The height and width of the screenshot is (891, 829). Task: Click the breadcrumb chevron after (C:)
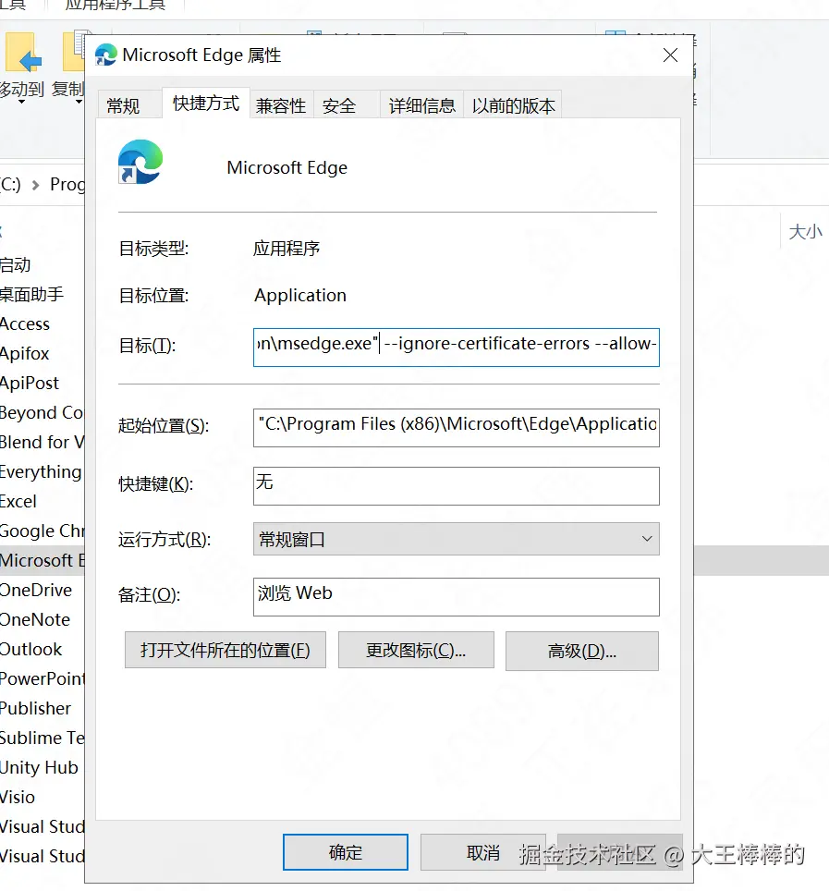coord(35,185)
